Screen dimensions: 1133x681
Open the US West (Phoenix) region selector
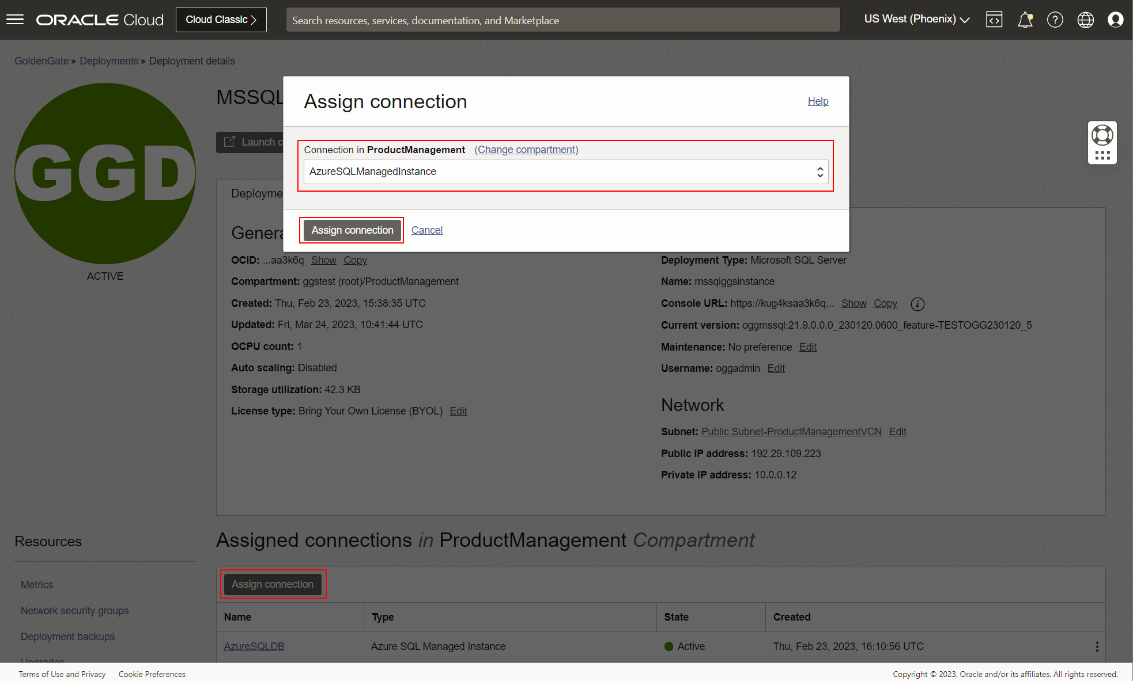pos(916,19)
